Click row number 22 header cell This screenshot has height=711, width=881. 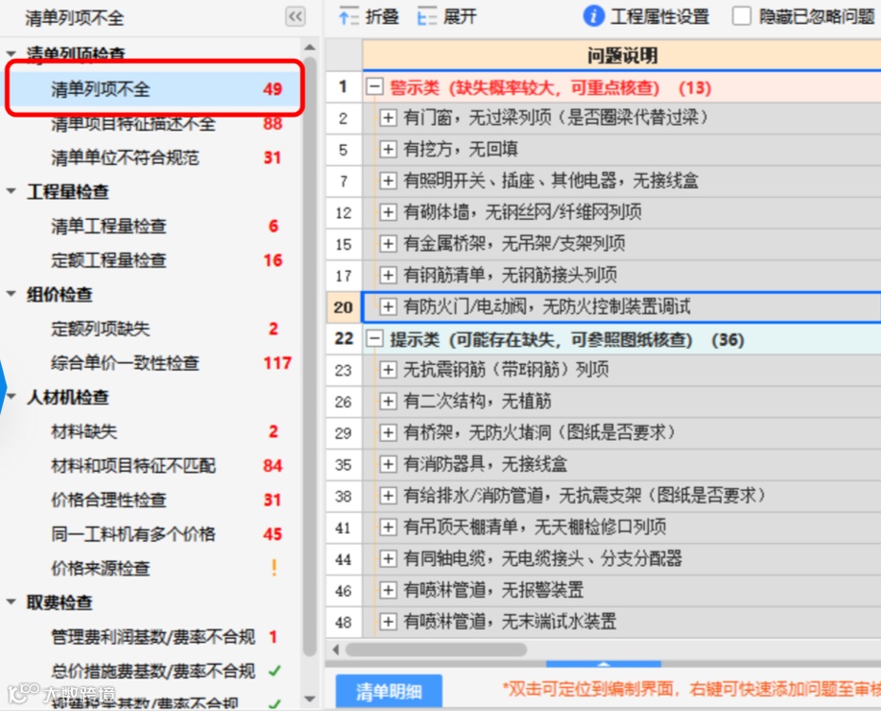pos(344,338)
